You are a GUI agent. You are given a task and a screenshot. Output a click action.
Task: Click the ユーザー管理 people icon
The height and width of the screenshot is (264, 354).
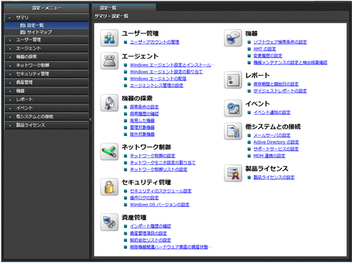(110, 38)
